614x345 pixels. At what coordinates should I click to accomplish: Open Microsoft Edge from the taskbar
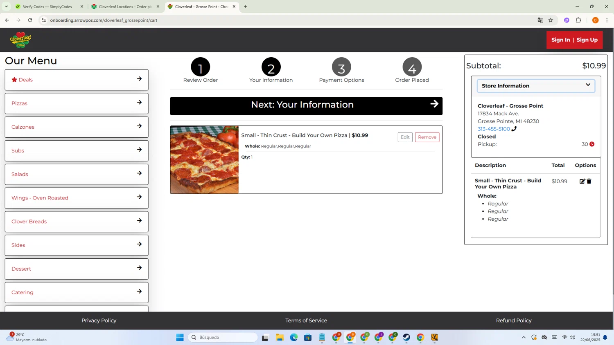294,337
